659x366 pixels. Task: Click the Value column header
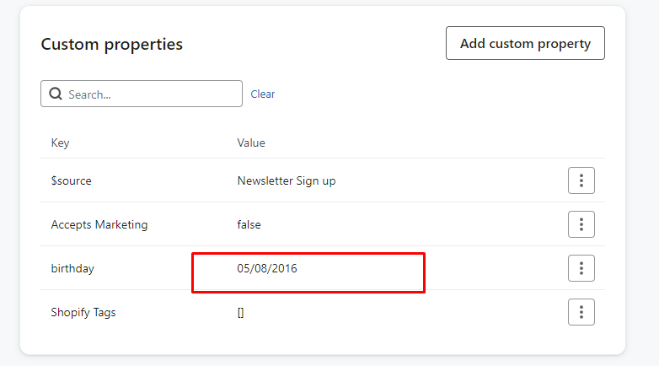click(251, 143)
